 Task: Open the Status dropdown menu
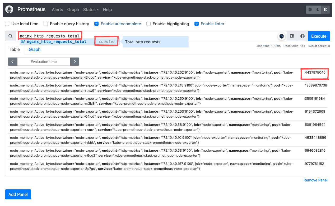[x=91, y=9]
